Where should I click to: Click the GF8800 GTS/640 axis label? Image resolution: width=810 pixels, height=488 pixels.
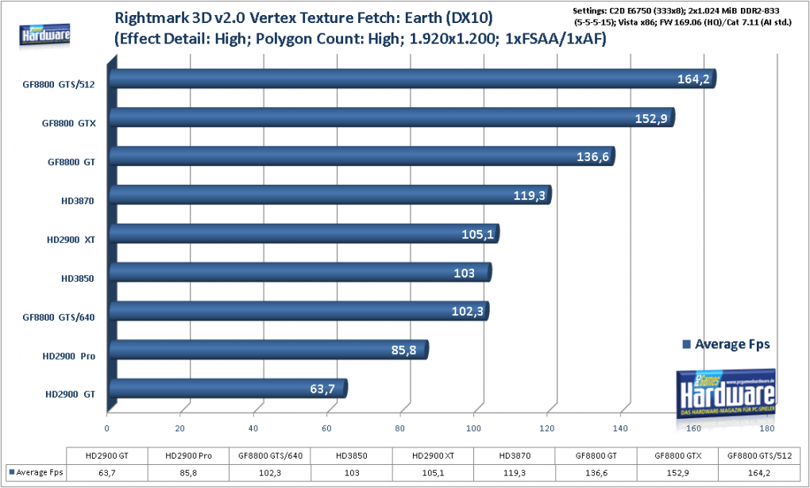pyautogui.click(x=59, y=317)
